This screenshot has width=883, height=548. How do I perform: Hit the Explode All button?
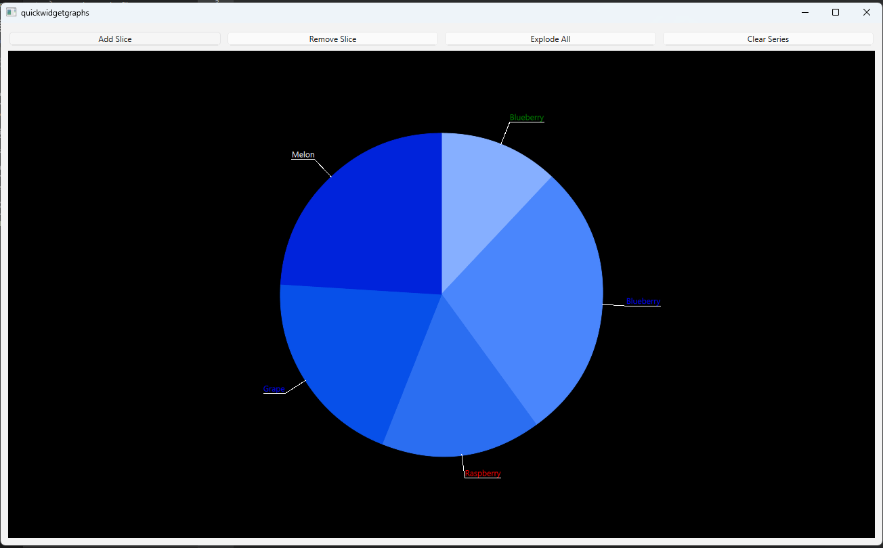(550, 39)
